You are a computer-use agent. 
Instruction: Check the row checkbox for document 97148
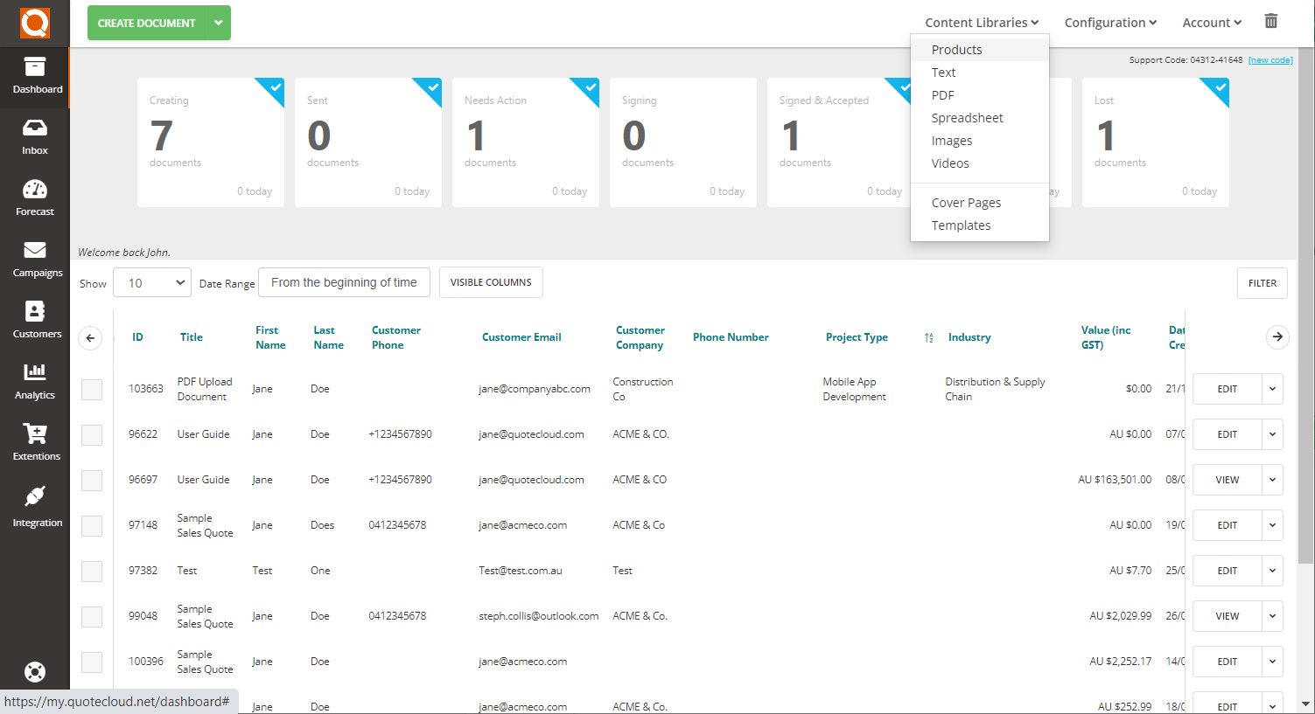(x=92, y=525)
